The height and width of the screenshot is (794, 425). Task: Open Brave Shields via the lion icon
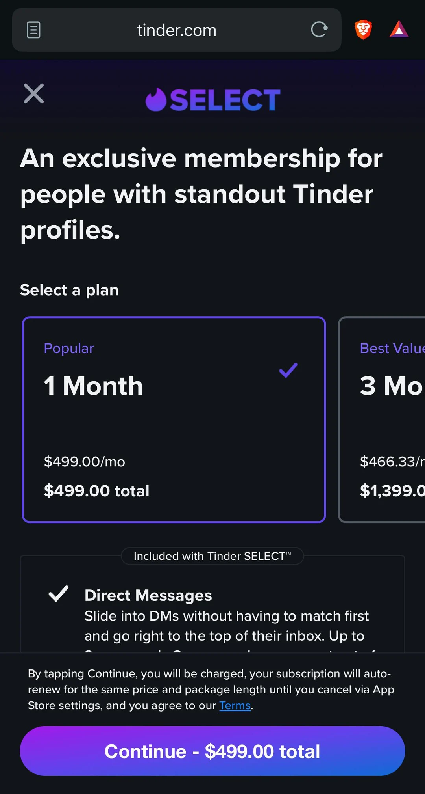click(x=363, y=30)
